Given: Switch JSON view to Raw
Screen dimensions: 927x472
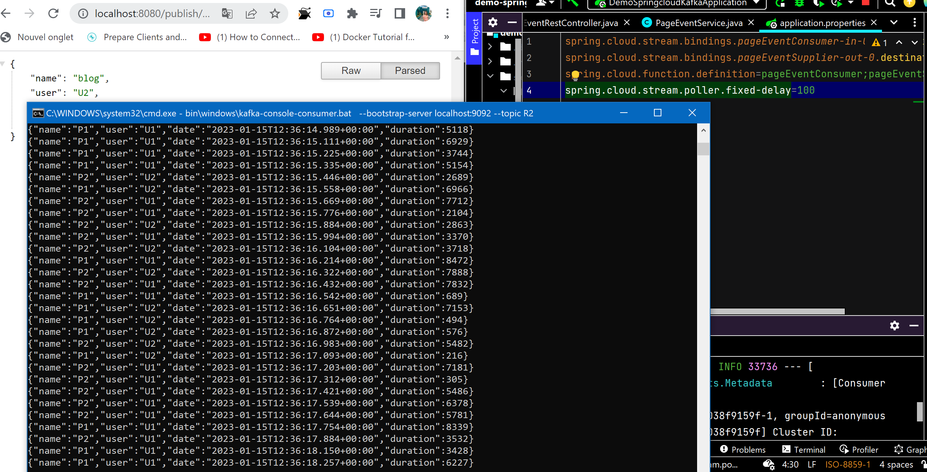Looking at the screenshot, I should point(351,71).
